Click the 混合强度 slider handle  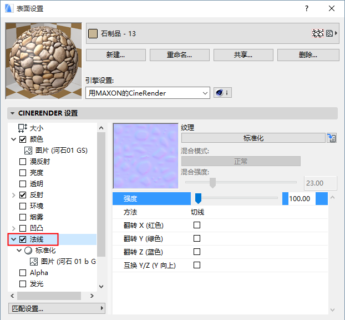pyautogui.click(x=212, y=183)
